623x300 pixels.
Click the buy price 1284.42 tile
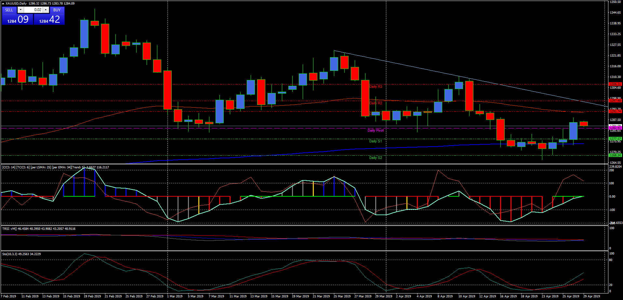pos(49,20)
